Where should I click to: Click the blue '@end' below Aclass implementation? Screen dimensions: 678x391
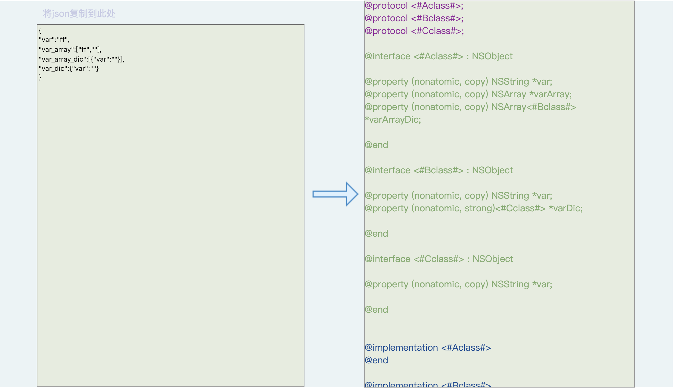(x=376, y=360)
